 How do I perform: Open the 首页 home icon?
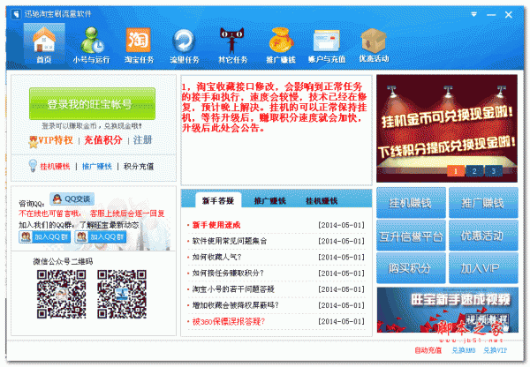tap(44, 44)
